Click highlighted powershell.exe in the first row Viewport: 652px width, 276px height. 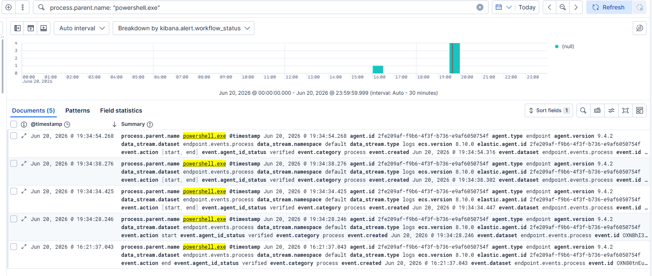coord(205,136)
